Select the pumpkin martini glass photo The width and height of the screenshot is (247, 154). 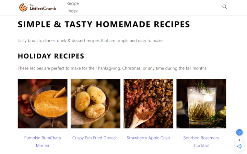(x=43, y=104)
